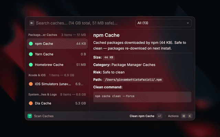This screenshot has width=220, height=137.
Task: Click the green status dot of npm Cache
Action: click(x=31, y=43)
